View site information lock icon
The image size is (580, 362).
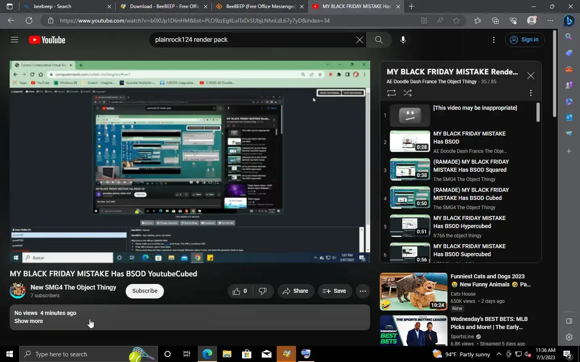(51, 21)
